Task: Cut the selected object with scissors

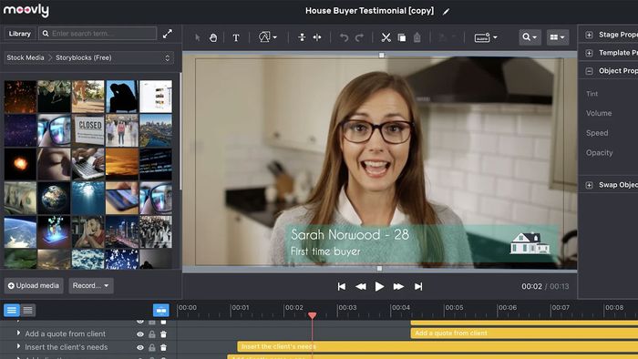Action: point(386,37)
